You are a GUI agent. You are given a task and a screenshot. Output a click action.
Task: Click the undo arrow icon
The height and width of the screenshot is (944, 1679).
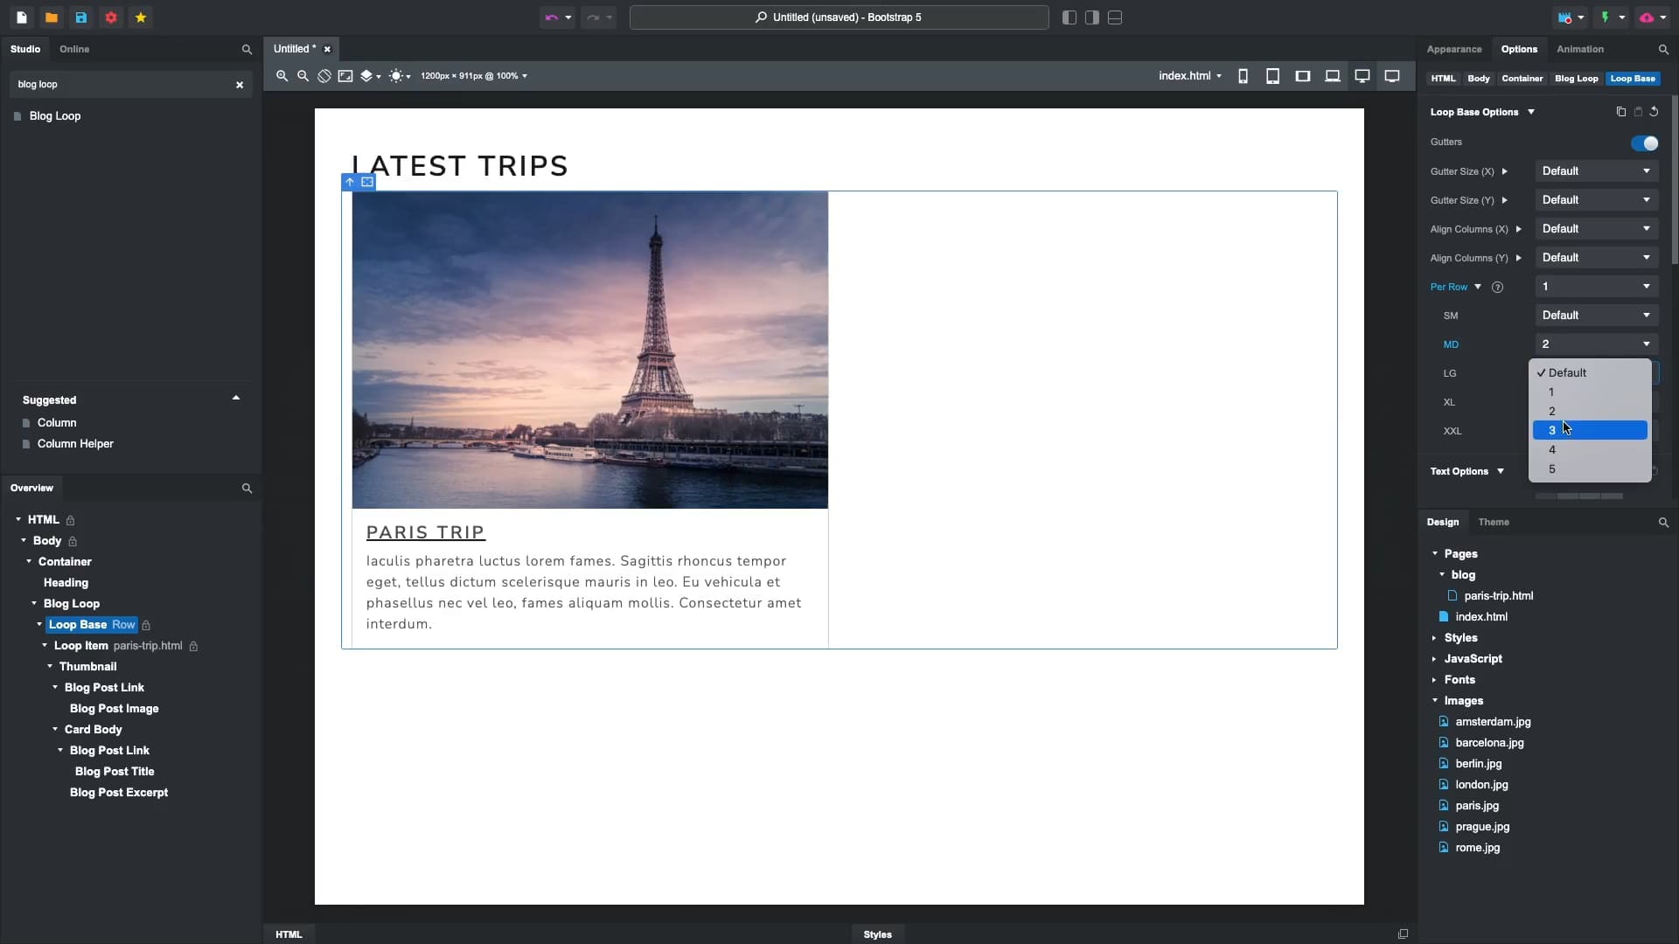coord(551,17)
